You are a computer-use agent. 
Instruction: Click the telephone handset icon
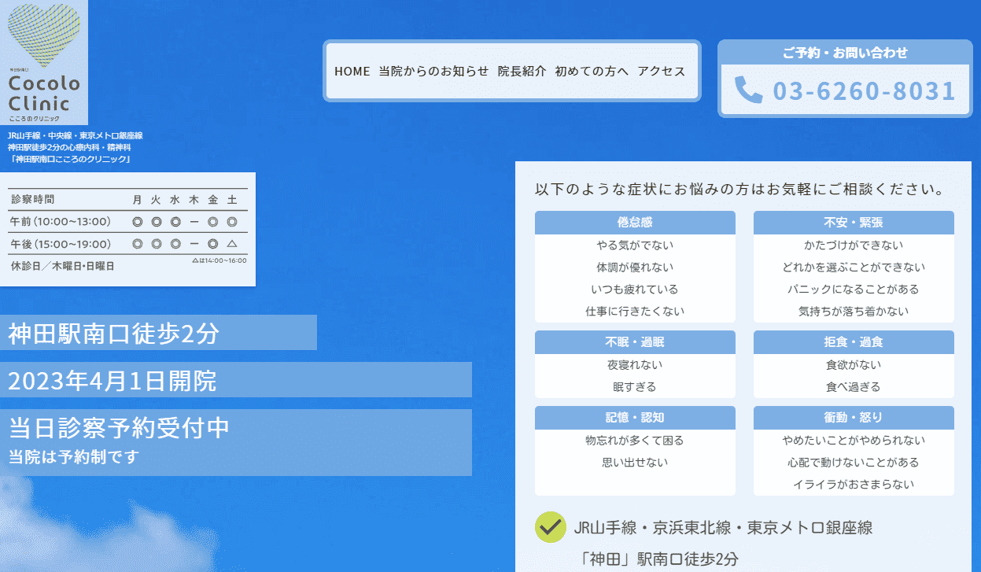(748, 90)
